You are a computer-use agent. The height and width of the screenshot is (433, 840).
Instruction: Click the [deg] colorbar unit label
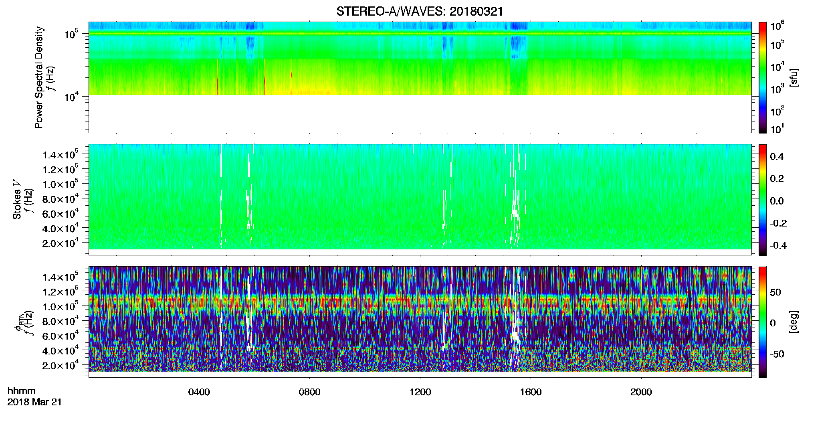tap(794, 322)
